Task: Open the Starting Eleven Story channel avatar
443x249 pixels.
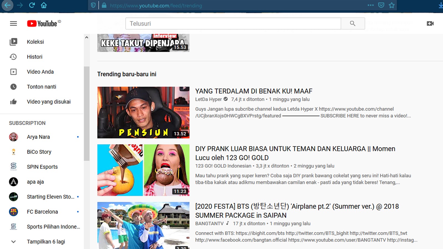Action: point(13,197)
